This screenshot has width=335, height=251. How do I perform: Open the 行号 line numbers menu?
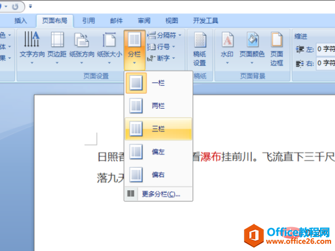[x=161, y=46]
